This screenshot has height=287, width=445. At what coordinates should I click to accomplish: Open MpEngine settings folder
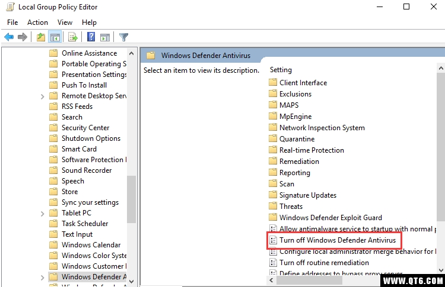290,117
